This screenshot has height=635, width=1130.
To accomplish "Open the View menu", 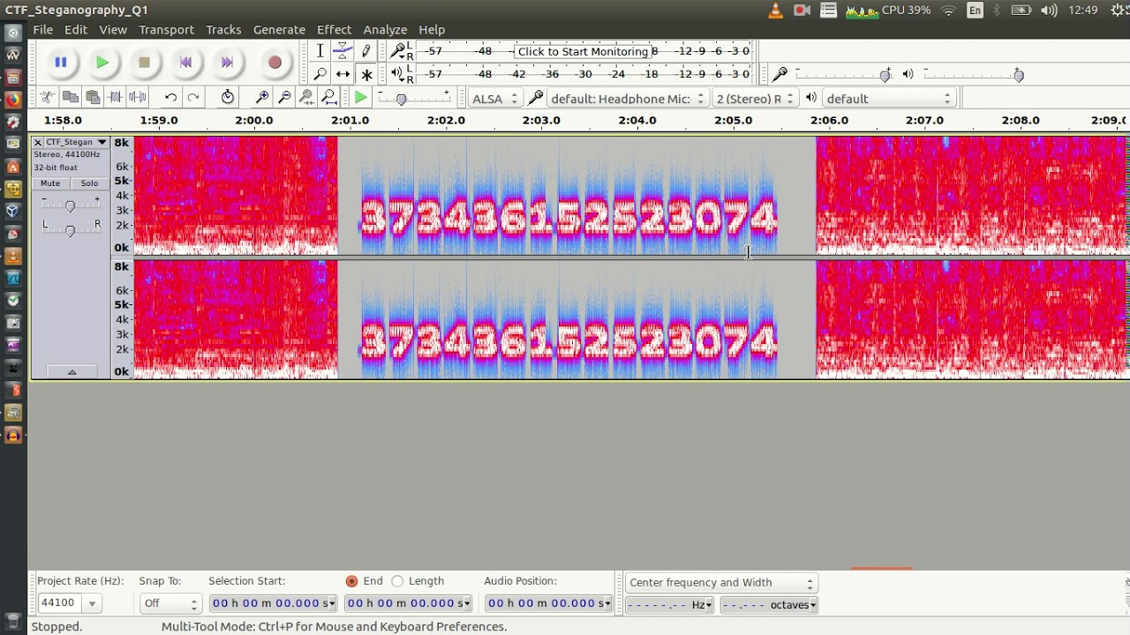I will (113, 29).
